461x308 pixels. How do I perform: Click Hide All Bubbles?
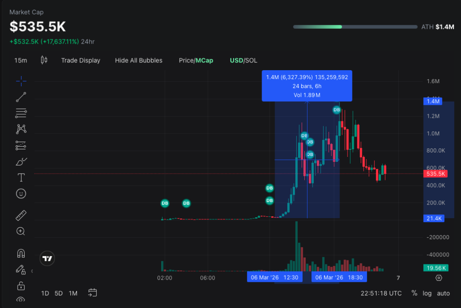click(x=139, y=60)
